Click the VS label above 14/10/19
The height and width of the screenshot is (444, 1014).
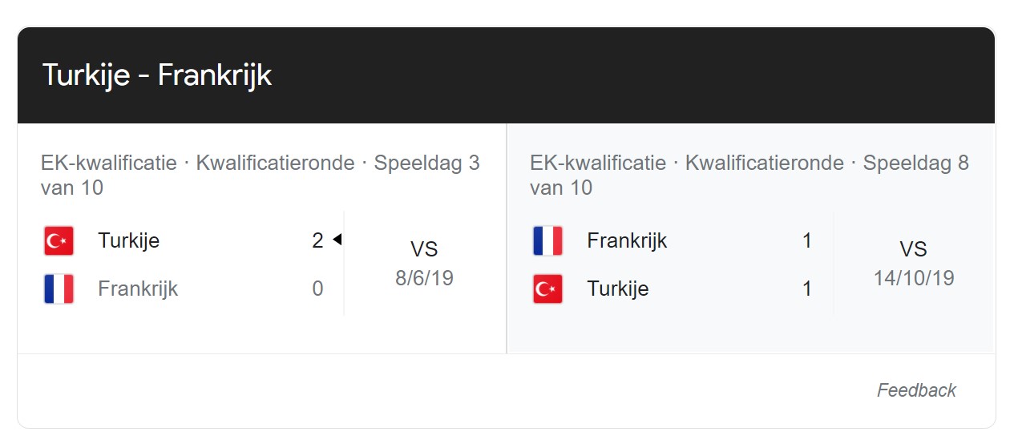point(914,249)
